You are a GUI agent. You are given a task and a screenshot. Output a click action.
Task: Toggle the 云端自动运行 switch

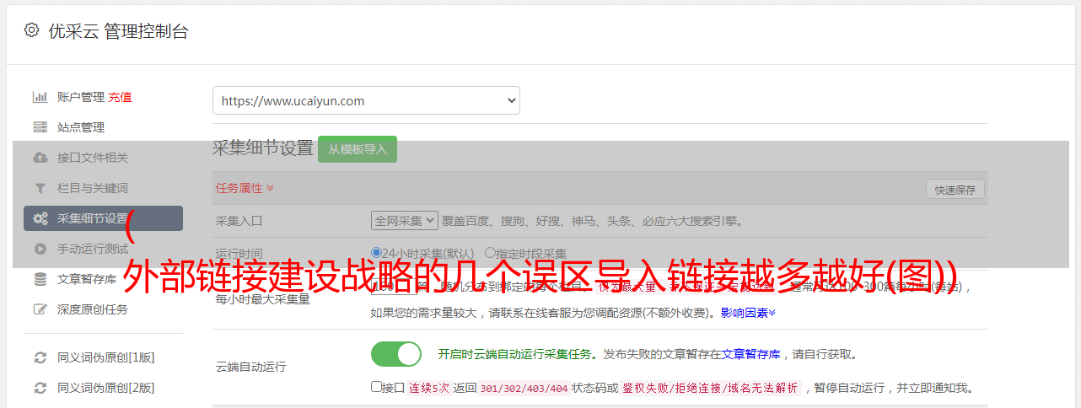[396, 354]
